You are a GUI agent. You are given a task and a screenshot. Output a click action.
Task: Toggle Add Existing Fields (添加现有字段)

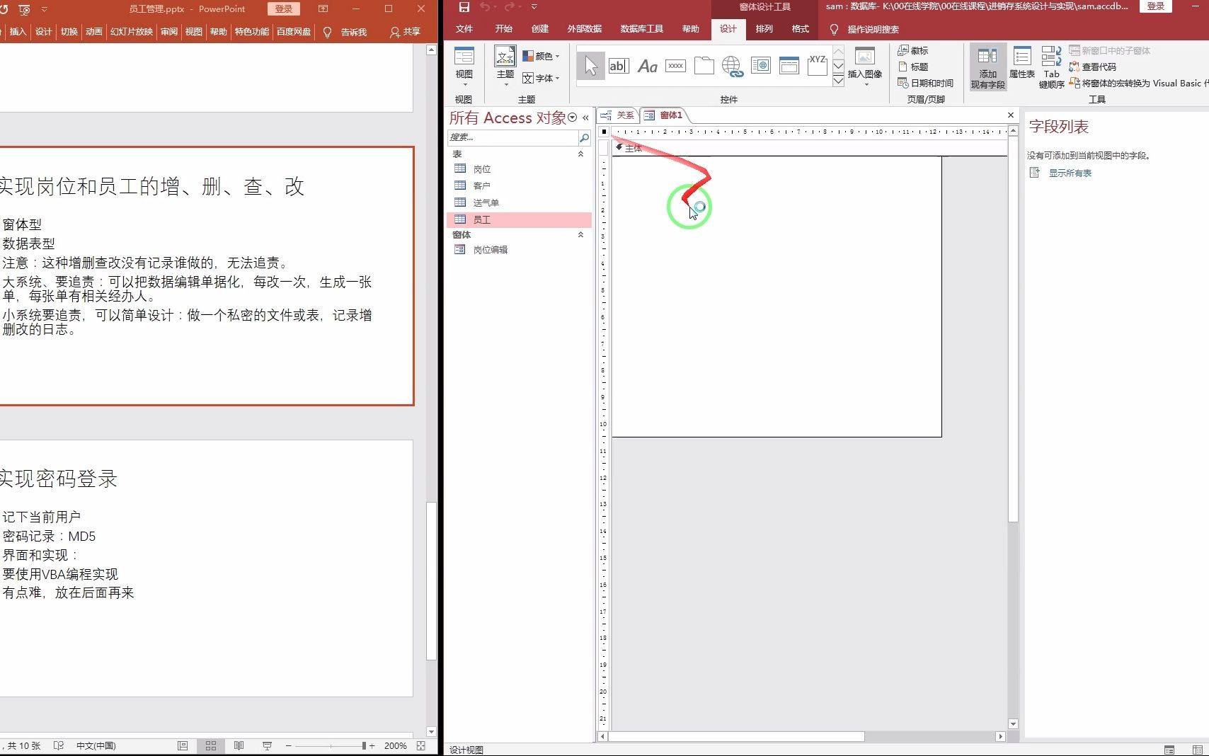(987, 67)
